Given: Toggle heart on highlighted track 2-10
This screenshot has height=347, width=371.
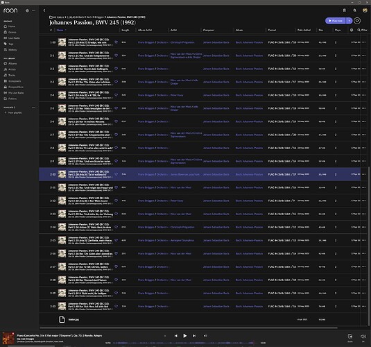Looking at the screenshot, I should tap(117, 174).
